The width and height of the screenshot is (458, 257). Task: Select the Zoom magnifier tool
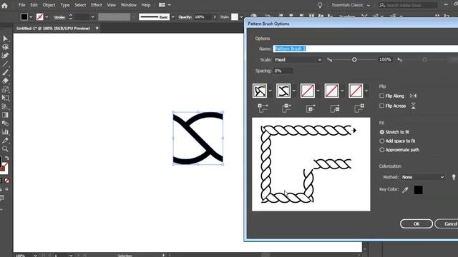coord(5,149)
